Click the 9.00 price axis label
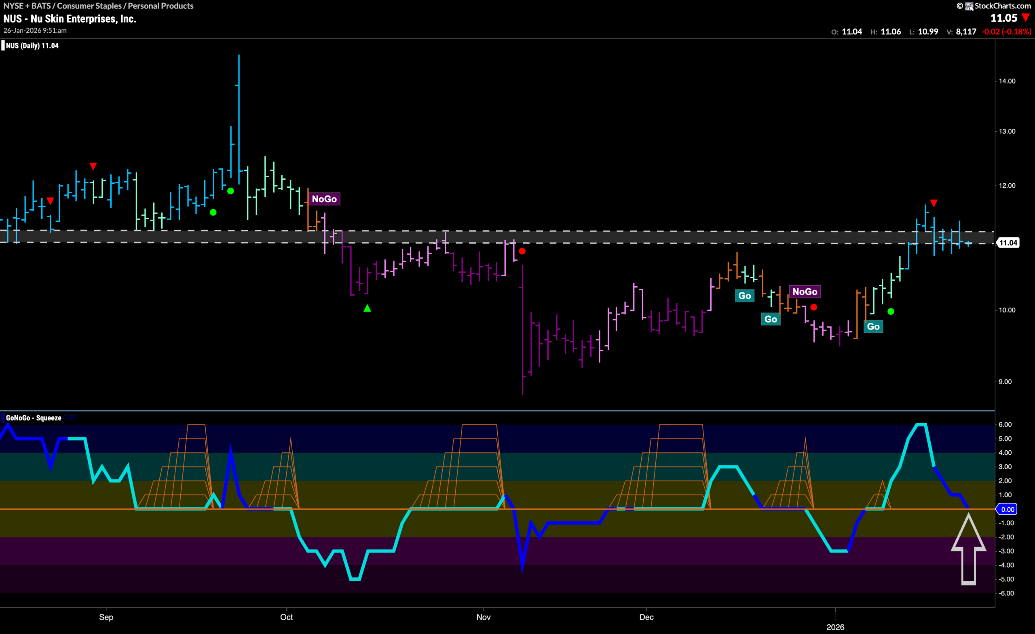The height and width of the screenshot is (634, 1035). click(x=1005, y=382)
